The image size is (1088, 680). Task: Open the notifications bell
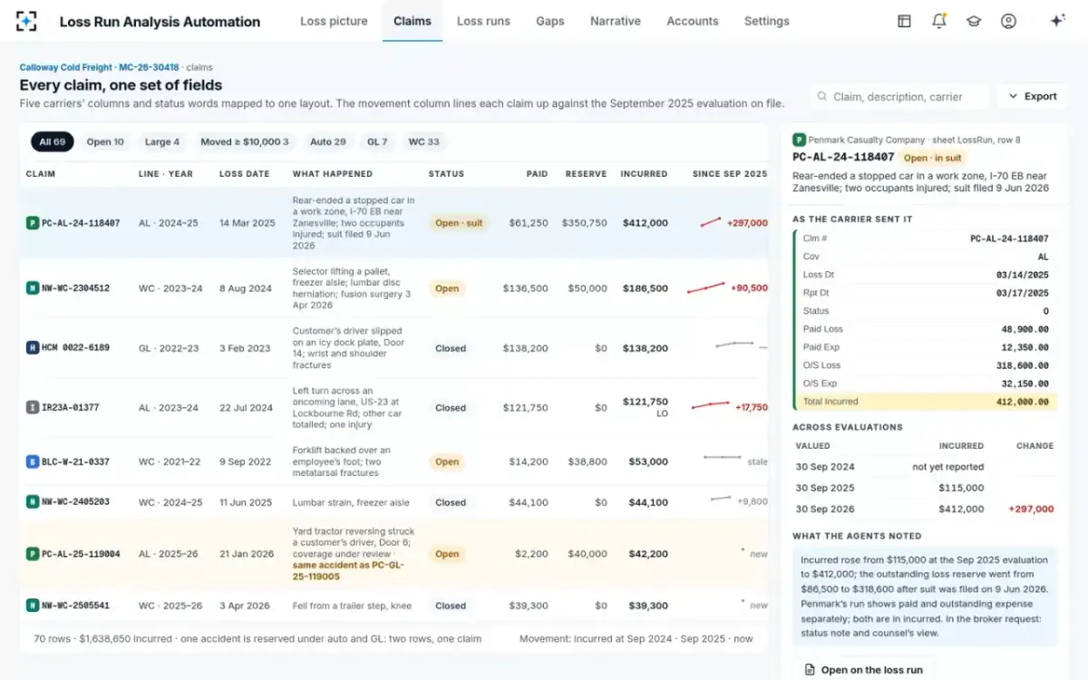click(x=938, y=21)
